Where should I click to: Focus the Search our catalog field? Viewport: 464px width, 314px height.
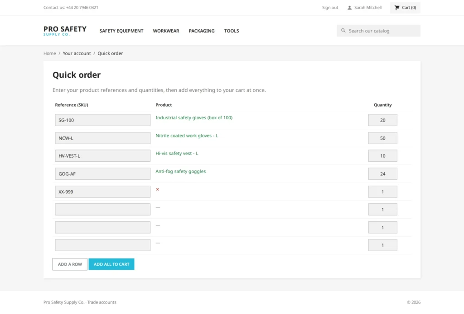coord(378,31)
